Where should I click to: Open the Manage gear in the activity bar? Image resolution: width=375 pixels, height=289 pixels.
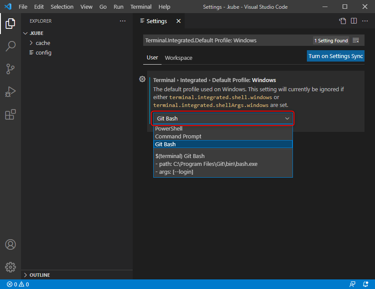point(10,267)
